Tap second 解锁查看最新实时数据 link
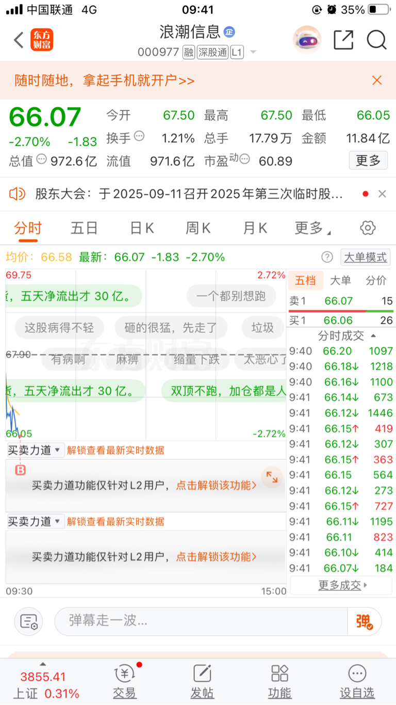396x705 pixels. (x=115, y=521)
